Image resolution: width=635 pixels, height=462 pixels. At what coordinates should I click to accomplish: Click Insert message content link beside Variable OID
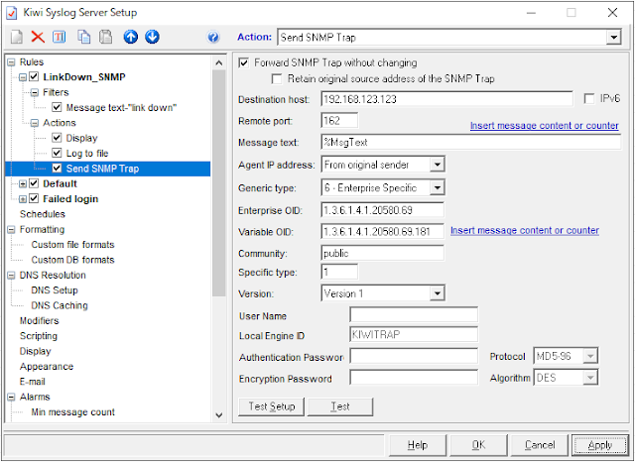coord(525,230)
